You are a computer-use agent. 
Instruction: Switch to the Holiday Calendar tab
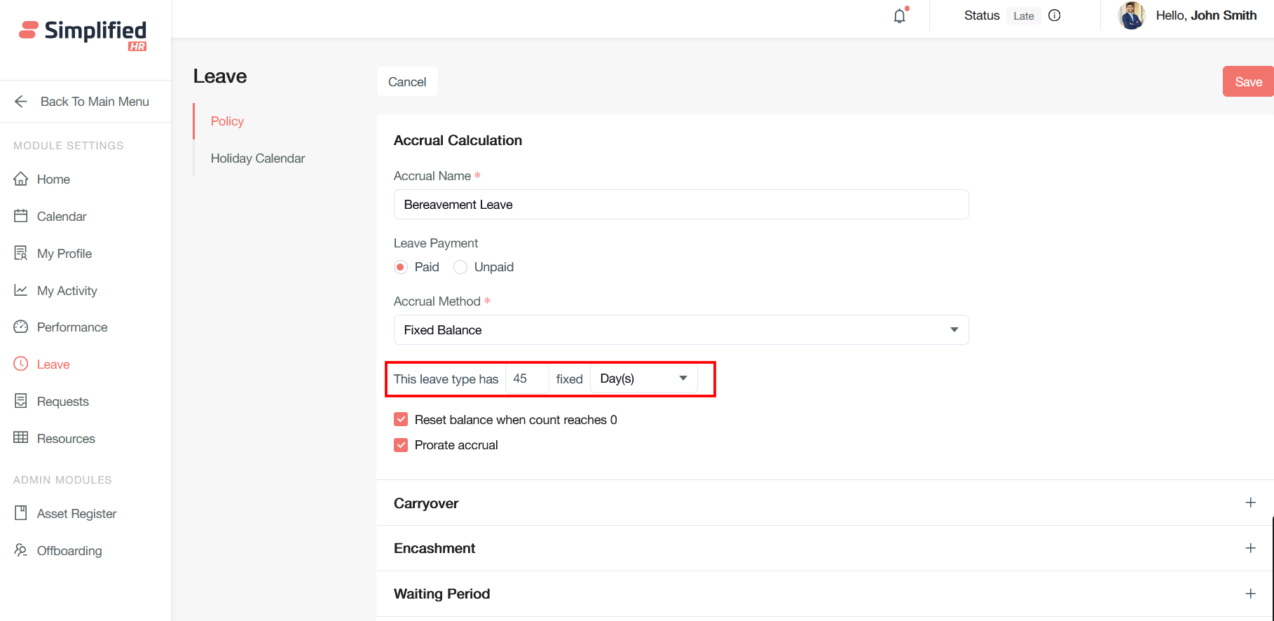pyautogui.click(x=258, y=158)
